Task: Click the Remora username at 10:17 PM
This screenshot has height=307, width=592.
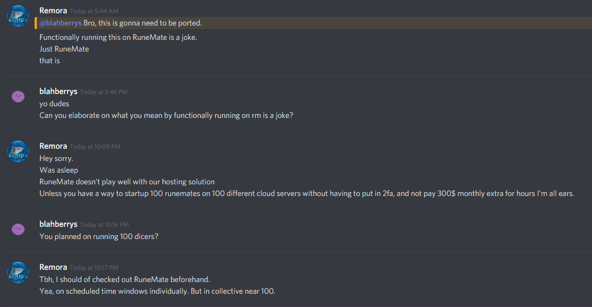Action: click(53, 267)
